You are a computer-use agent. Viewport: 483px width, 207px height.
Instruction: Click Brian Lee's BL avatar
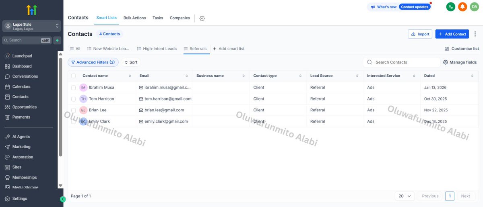click(x=83, y=110)
